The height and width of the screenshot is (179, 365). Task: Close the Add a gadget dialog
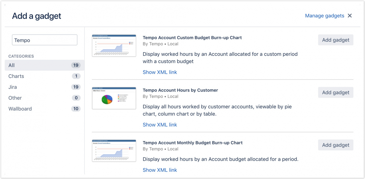point(350,16)
